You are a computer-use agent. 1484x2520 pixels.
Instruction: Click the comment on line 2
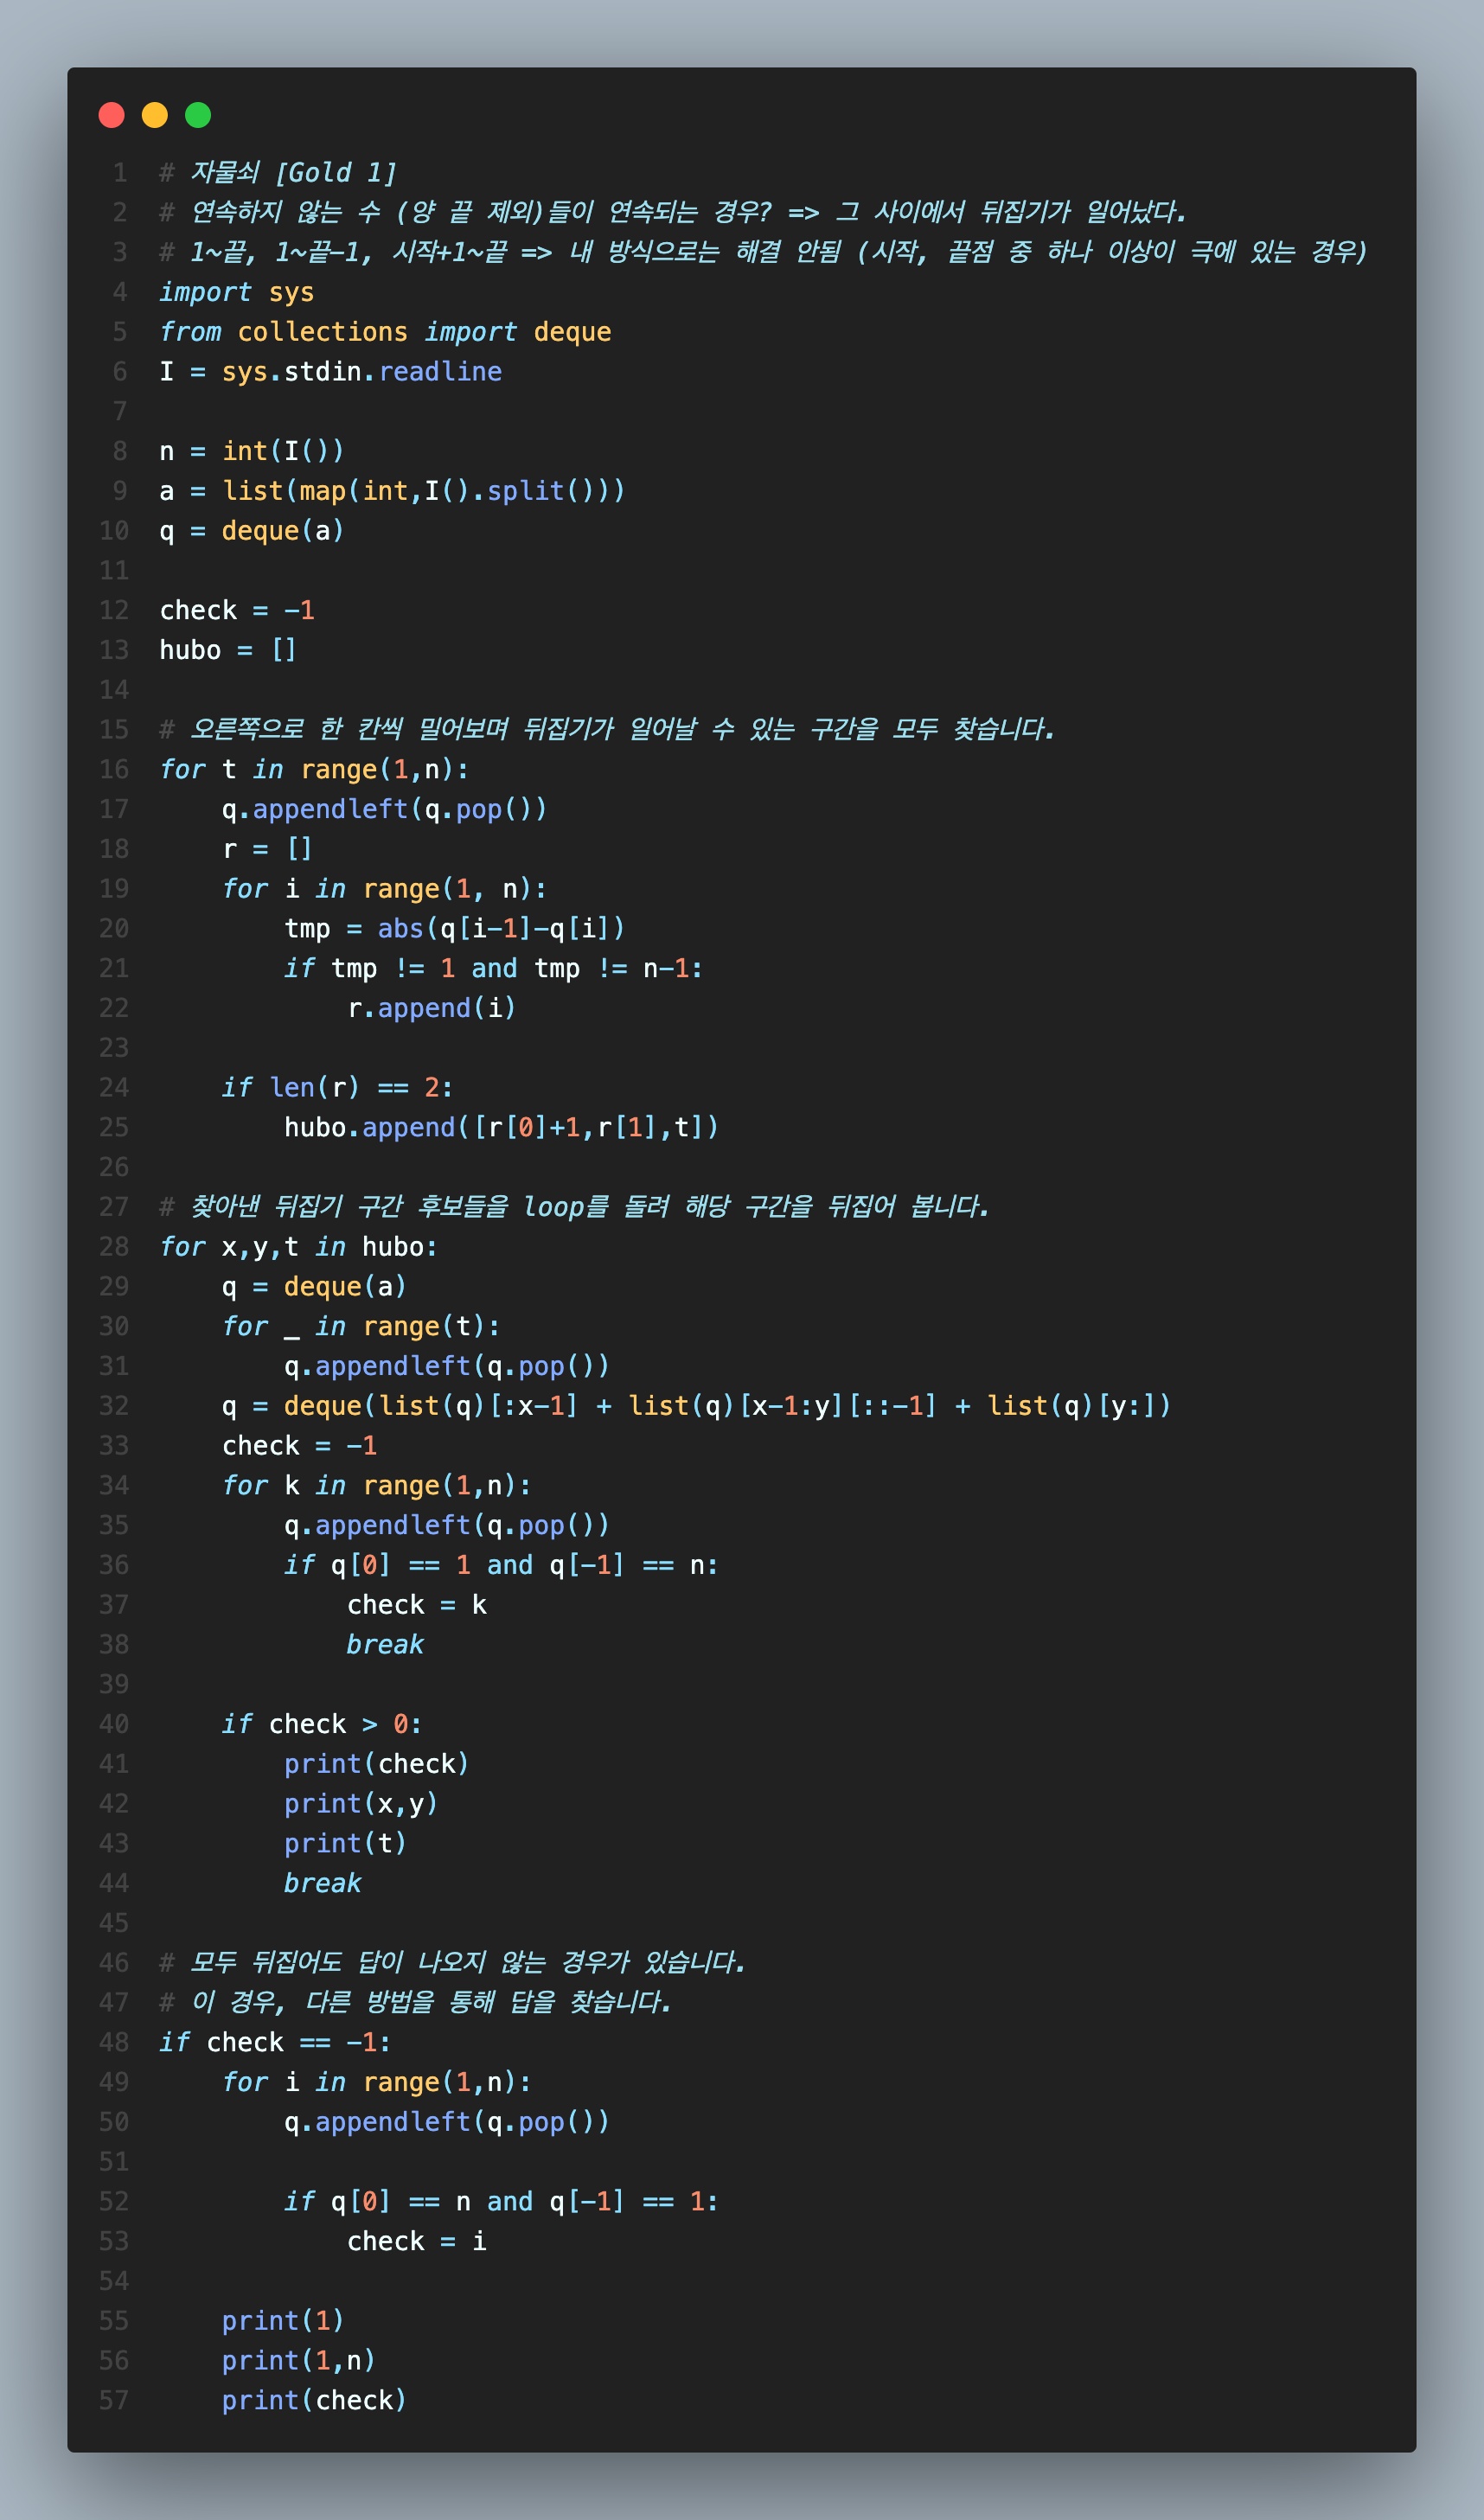pos(673,212)
